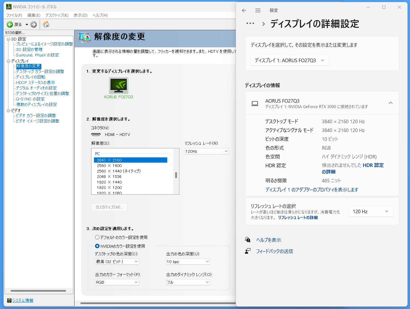Open 出力のカラー フォーマット RGB dropdown
This screenshot has height=309, width=410.
click(117, 282)
